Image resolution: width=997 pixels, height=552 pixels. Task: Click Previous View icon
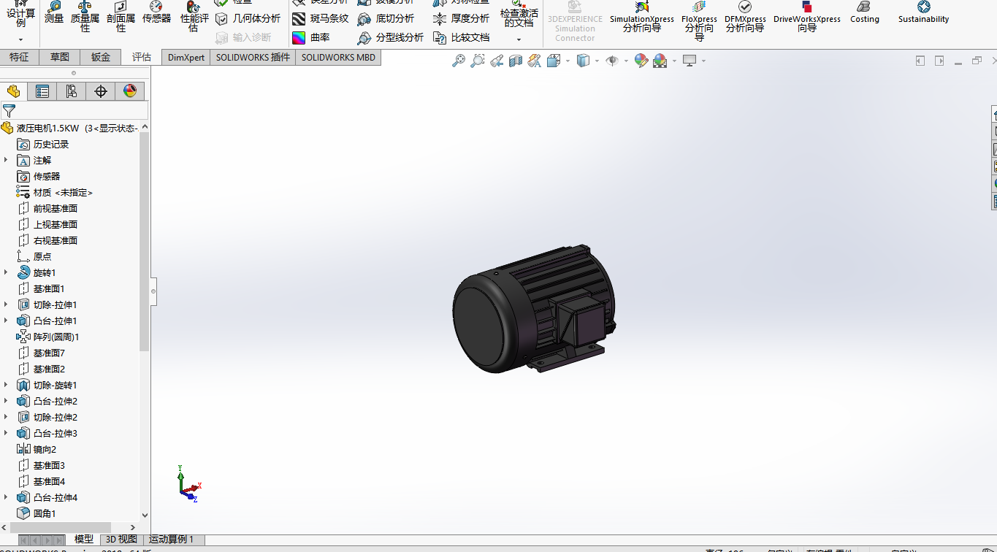[497, 61]
